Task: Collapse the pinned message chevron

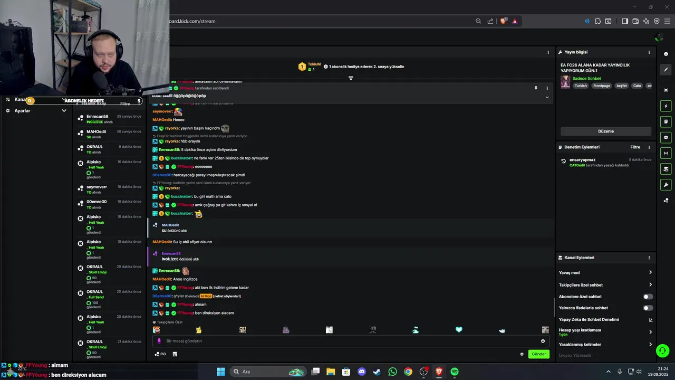Action: tap(547, 97)
